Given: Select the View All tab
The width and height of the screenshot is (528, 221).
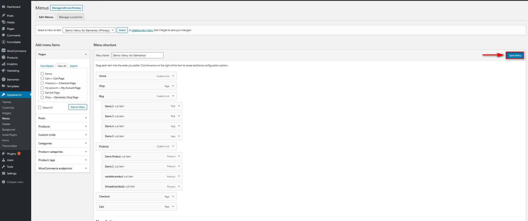Looking at the screenshot, I should click(62, 66).
